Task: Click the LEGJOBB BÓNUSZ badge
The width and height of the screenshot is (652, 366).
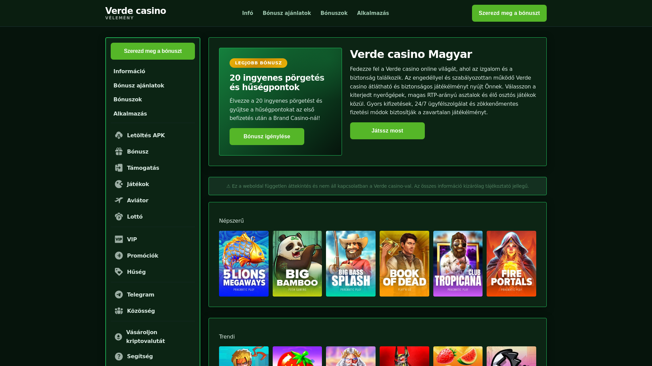Action: click(258, 63)
